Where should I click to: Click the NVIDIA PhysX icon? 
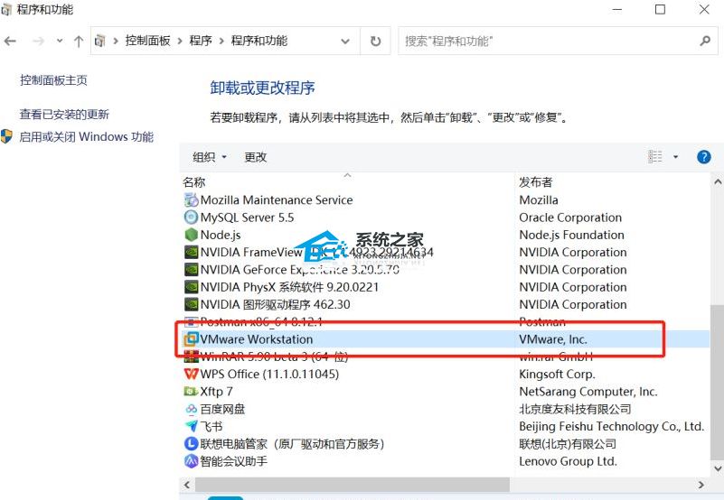[x=191, y=287]
